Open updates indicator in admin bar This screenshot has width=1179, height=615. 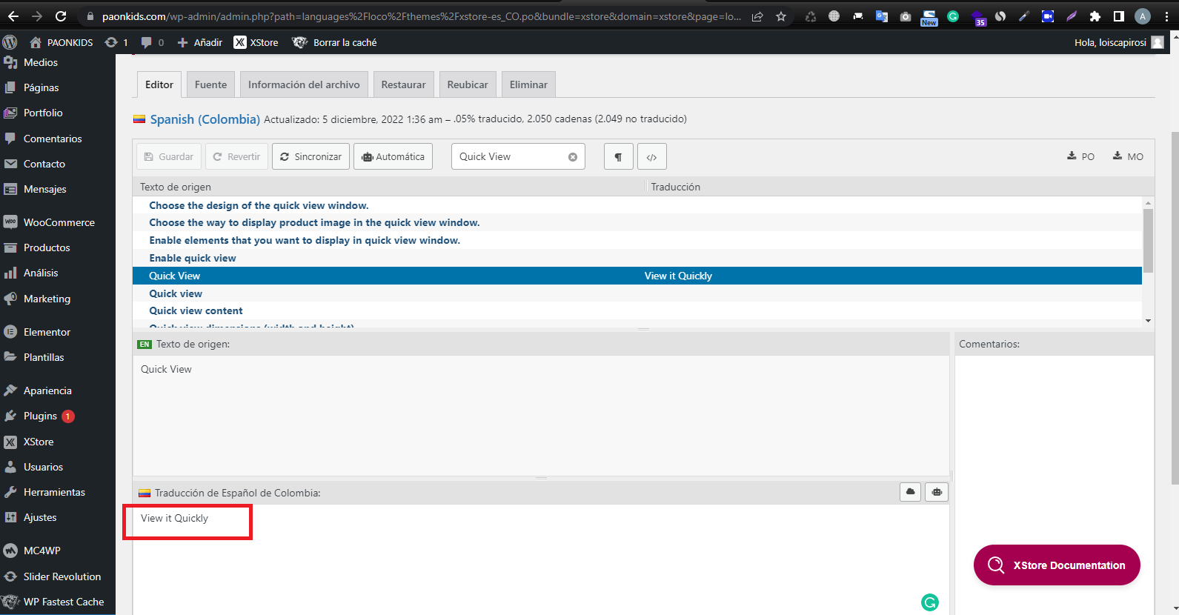pyautogui.click(x=116, y=42)
